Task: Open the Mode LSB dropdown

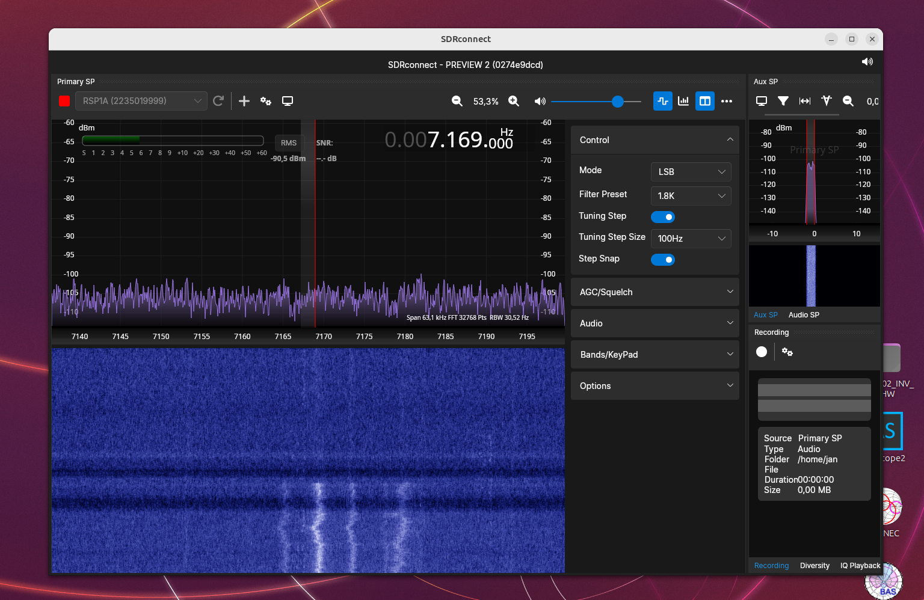Action: tap(691, 172)
